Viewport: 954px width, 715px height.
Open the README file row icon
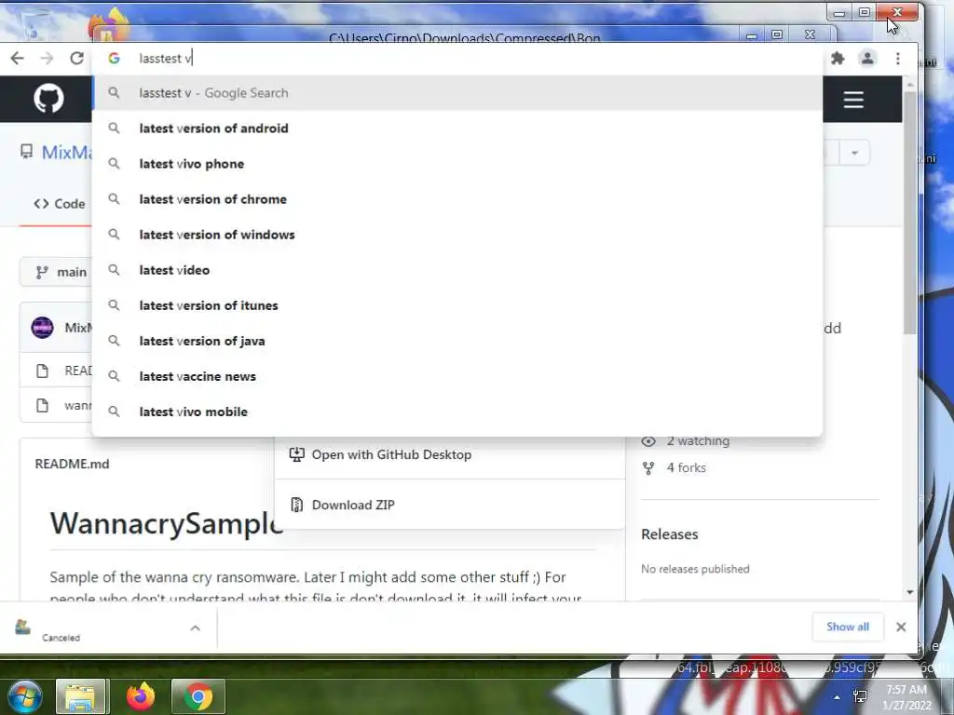click(42, 371)
